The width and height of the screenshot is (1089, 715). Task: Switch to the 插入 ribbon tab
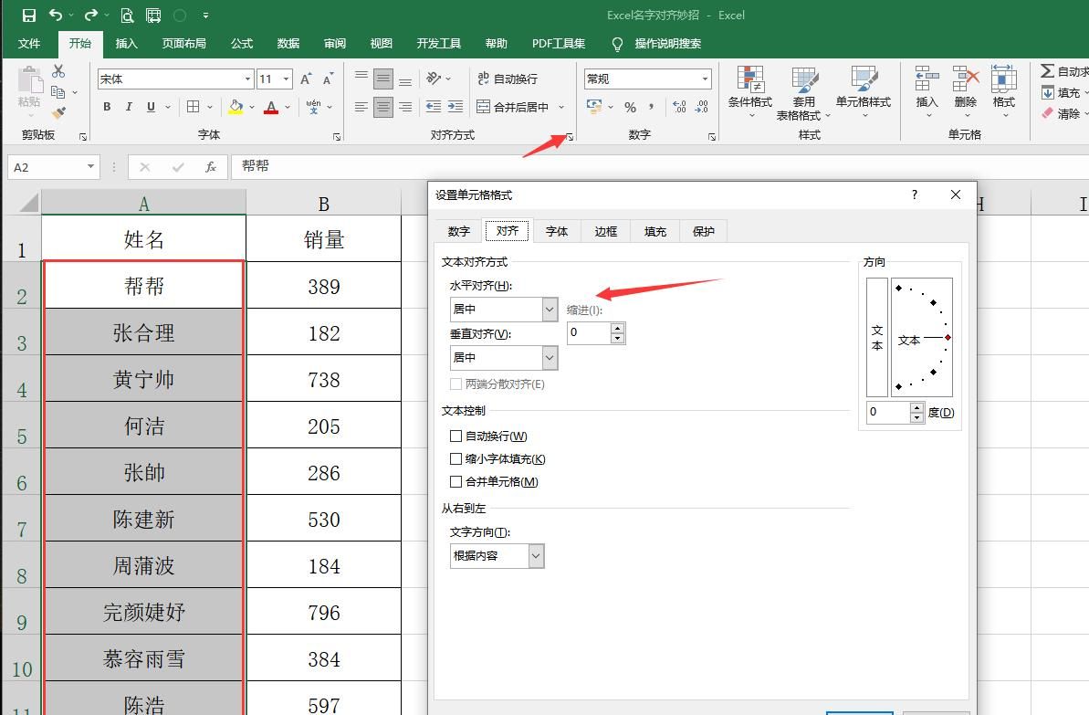(x=126, y=43)
